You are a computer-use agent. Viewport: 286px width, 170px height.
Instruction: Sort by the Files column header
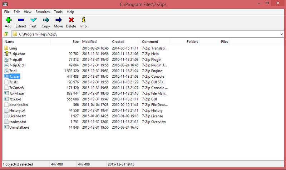pos(215,42)
